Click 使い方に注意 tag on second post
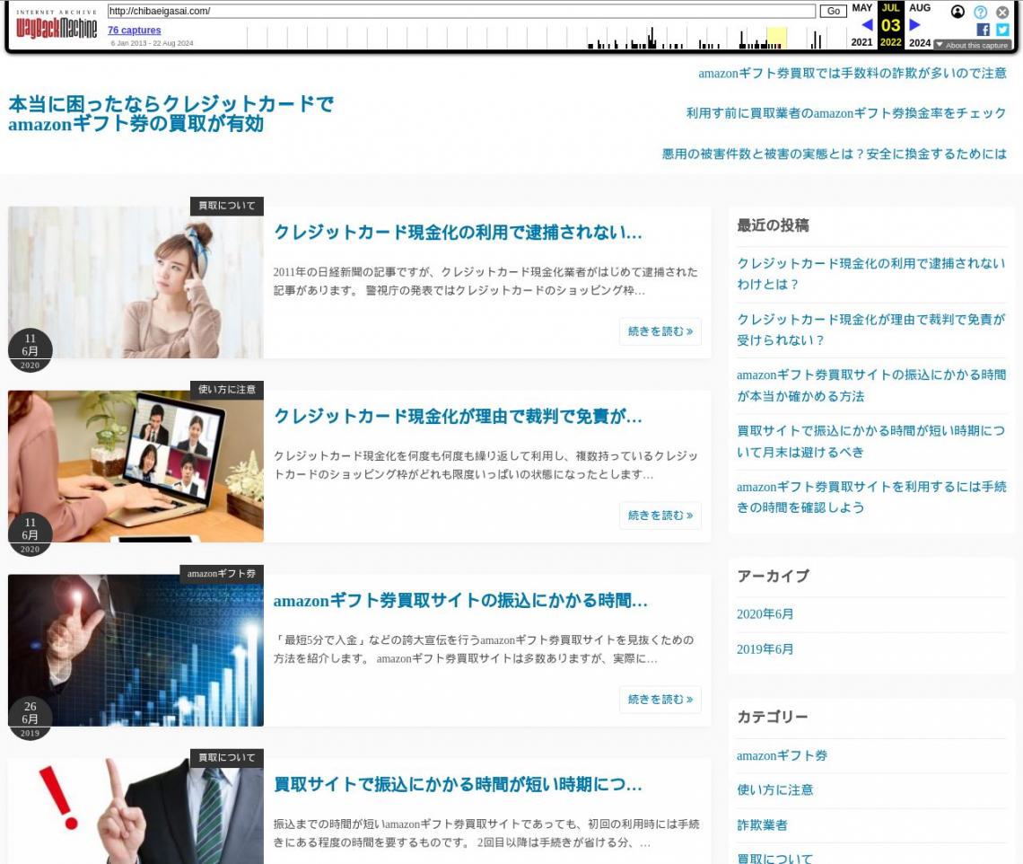The height and width of the screenshot is (864, 1023). 227,390
